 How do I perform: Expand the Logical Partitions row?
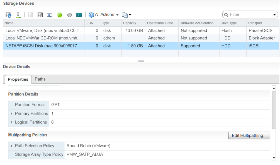tap(11, 122)
